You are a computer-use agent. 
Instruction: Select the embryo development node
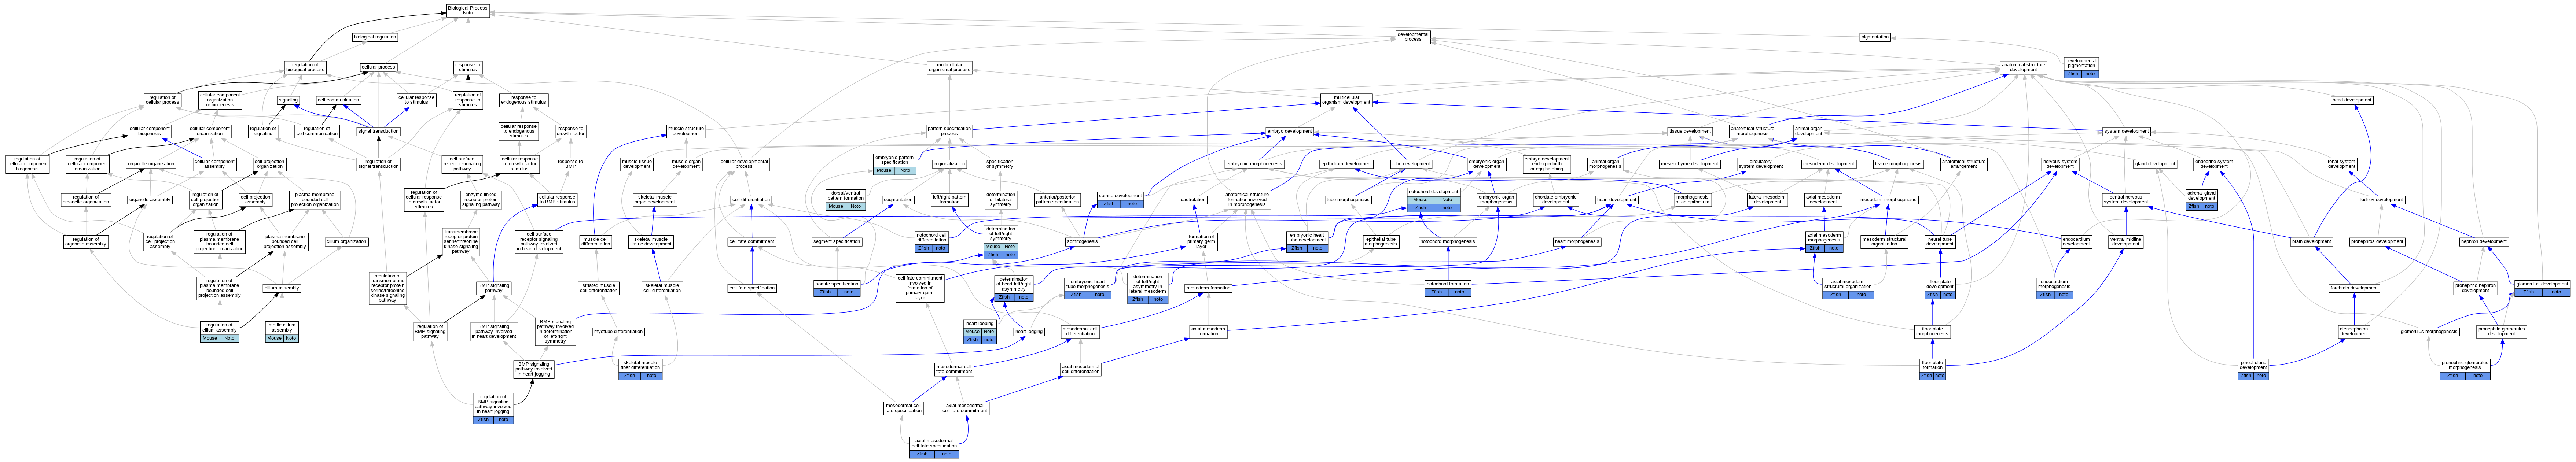1290,131
